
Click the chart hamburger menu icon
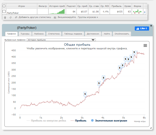(x=145, y=45)
